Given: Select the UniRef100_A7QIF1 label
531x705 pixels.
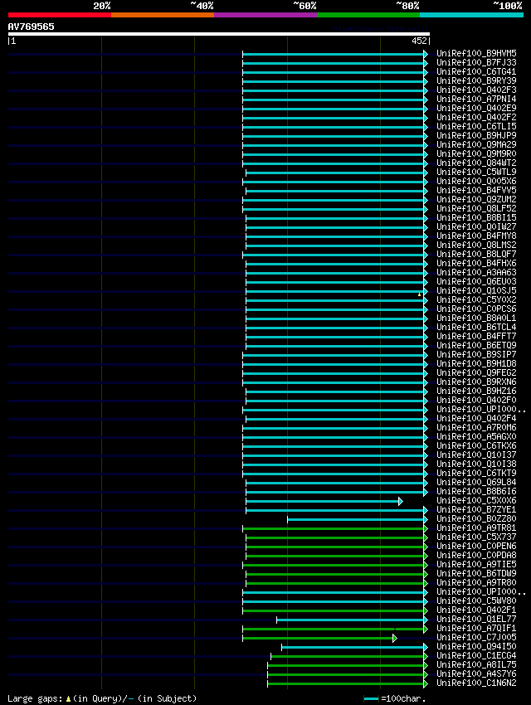Looking at the screenshot, I should pyautogui.click(x=476, y=628).
